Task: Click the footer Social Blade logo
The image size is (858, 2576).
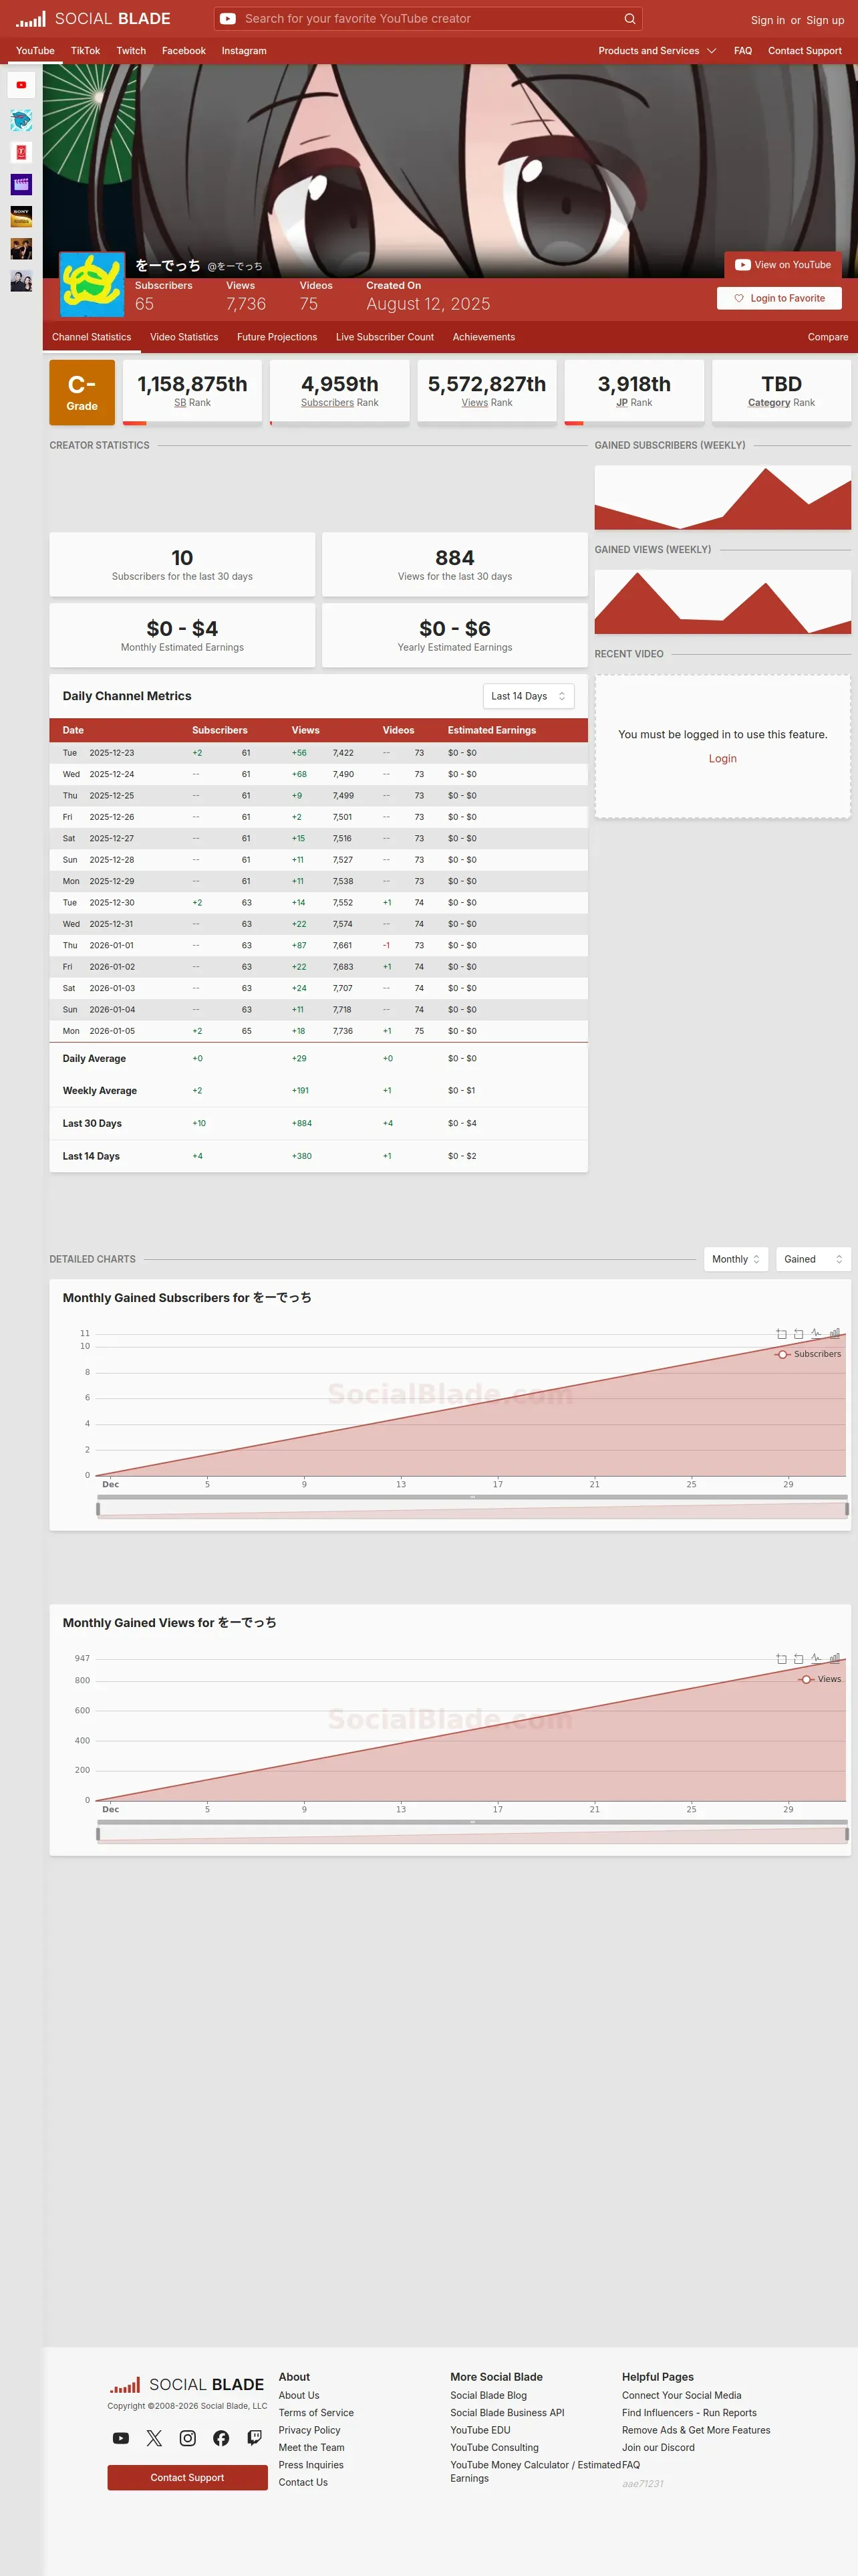Action: [187, 2385]
